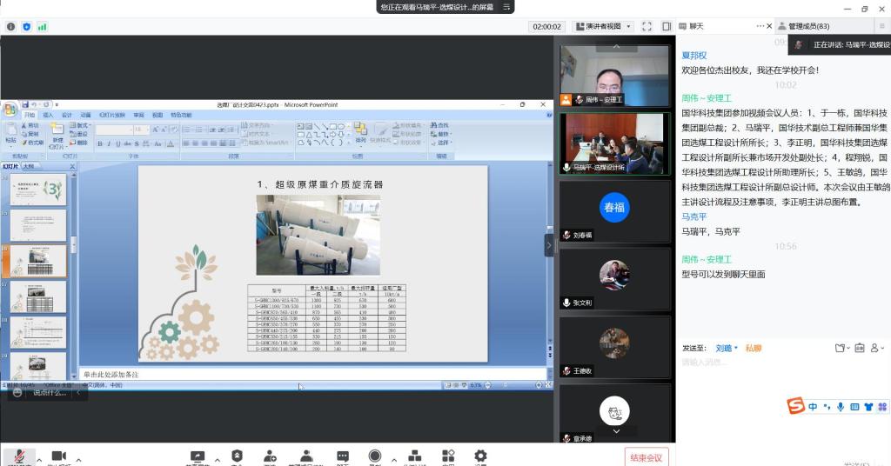The image size is (891, 466).
Task: Enter full screen with the expand icon
Action: tap(648, 26)
